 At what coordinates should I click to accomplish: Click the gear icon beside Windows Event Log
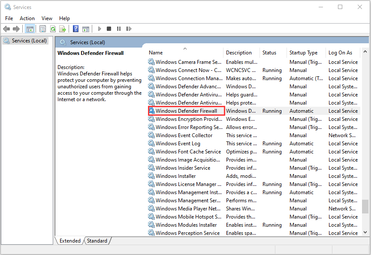[x=151, y=144]
